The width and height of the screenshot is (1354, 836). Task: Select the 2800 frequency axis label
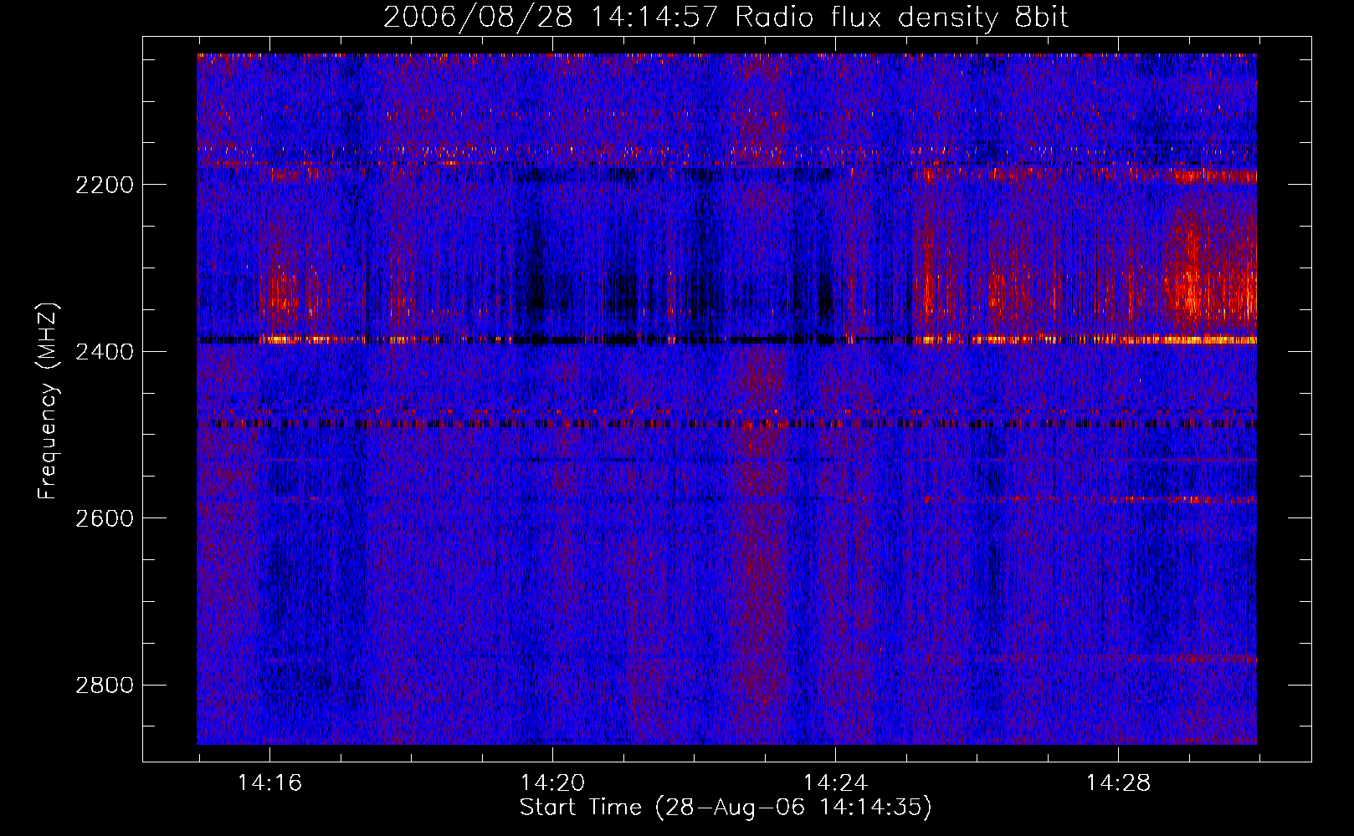click(x=105, y=686)
